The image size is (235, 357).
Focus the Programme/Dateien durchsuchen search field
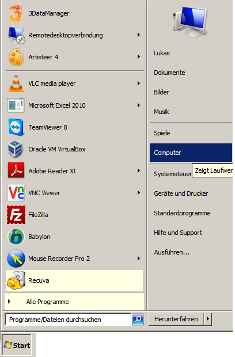coord(68,320)
